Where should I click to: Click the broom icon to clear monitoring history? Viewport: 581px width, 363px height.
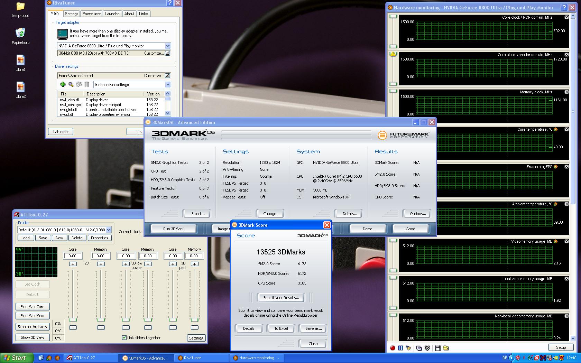(408, 348)
